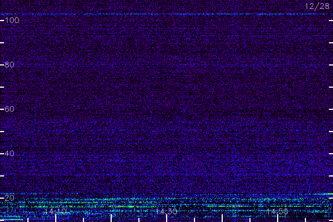The image size is (333, 222).
Task: Click the 60 frequency axis label
Action: pos(9,109)
